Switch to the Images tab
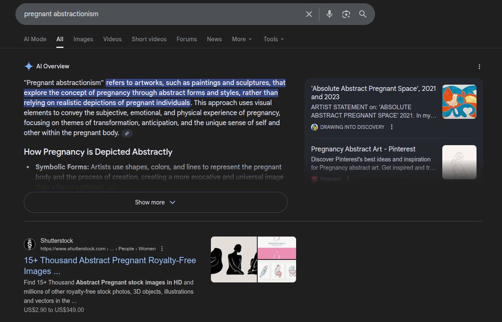The width and height of the screenshot is (502, 322). pos(83,39)
